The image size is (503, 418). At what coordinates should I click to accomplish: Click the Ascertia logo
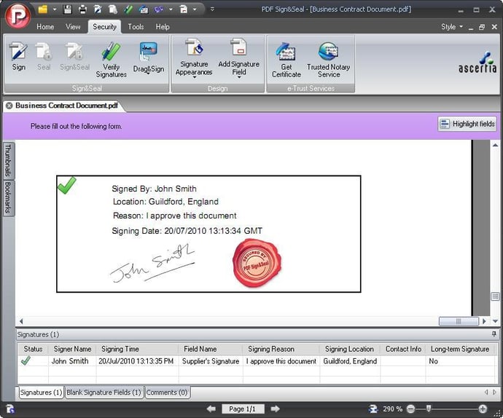478,63
